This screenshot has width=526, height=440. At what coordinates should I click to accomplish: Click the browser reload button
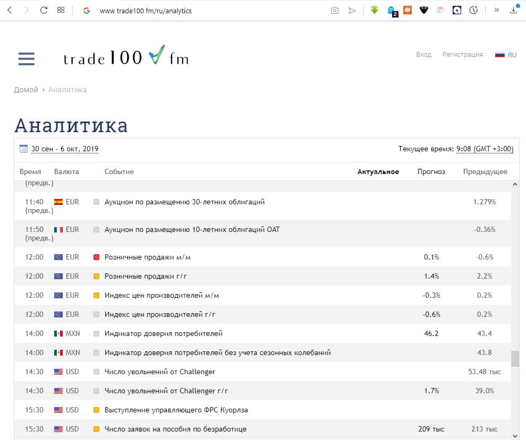tap(44, 10)
